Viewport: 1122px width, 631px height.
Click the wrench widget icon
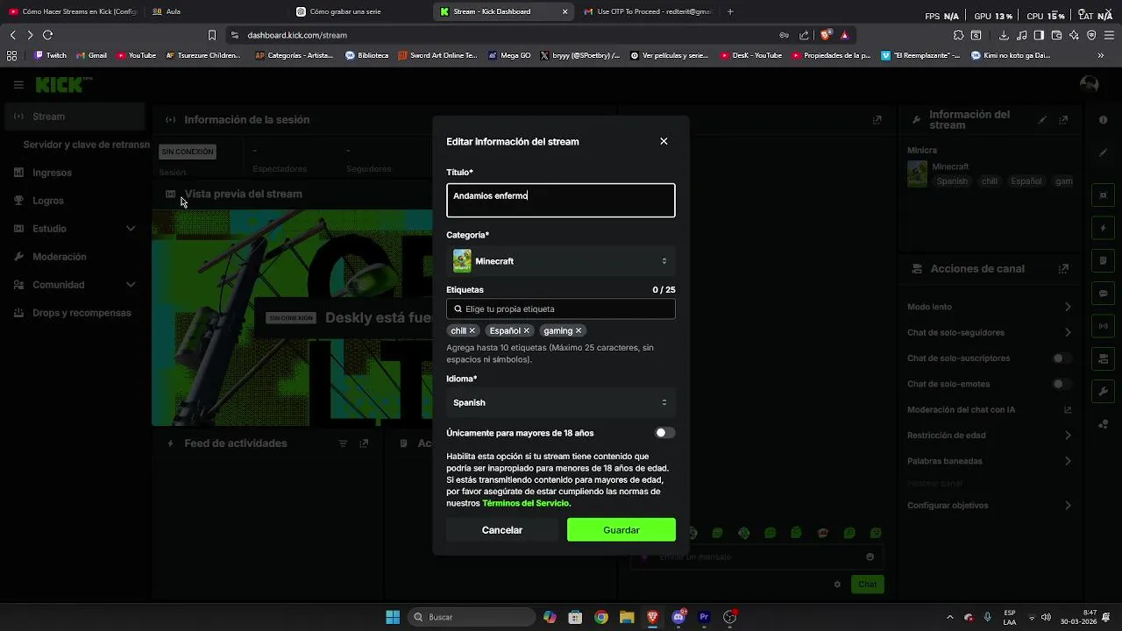(x=1104, y=391)
